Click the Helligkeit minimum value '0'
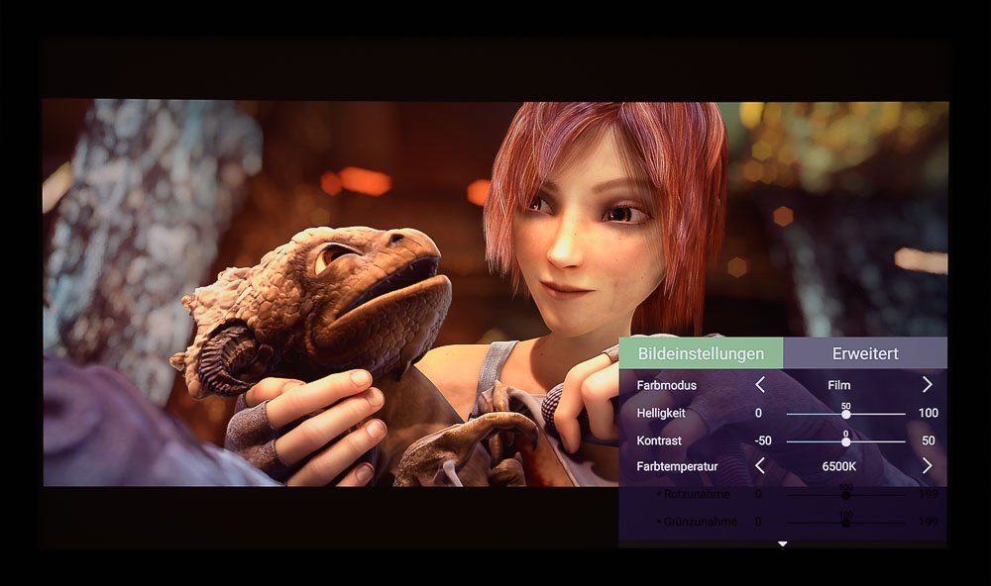The image size is (991, 586). pyautogui.click(x=758, y=413)
